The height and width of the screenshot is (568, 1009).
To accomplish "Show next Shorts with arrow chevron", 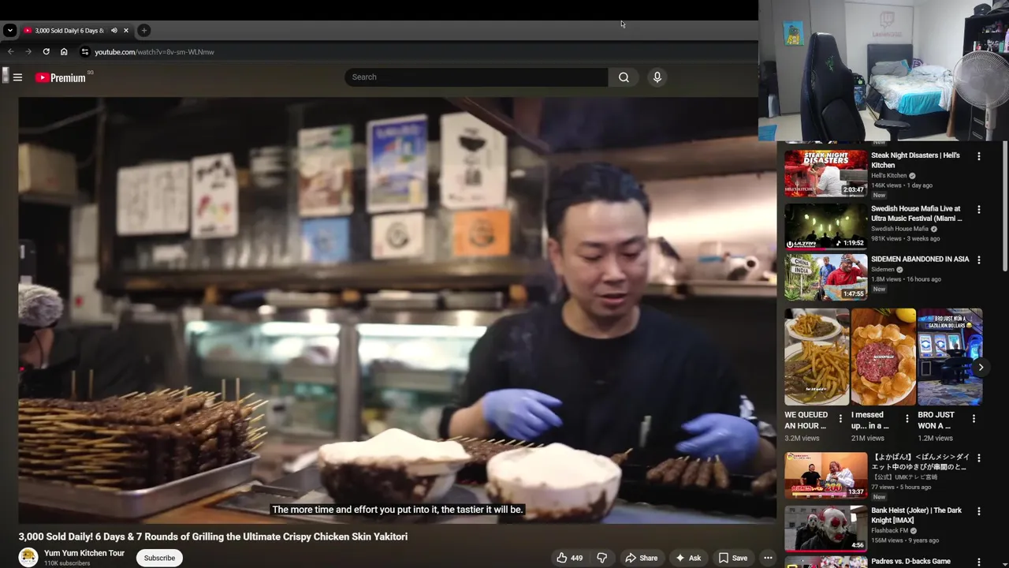I will click(x=981, y=368).
